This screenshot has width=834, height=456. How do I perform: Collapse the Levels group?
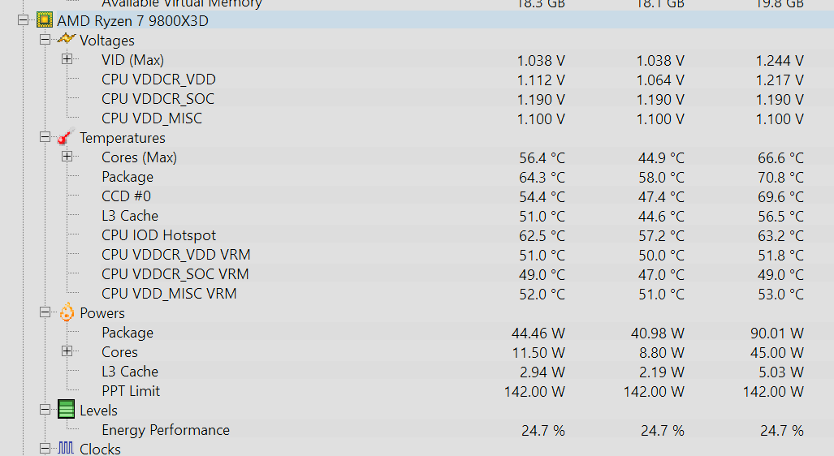point(45,410)
